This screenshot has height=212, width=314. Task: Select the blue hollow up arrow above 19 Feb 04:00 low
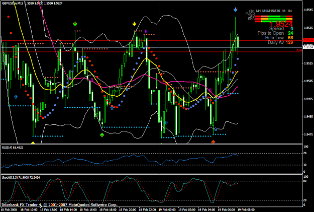[216, 129]
